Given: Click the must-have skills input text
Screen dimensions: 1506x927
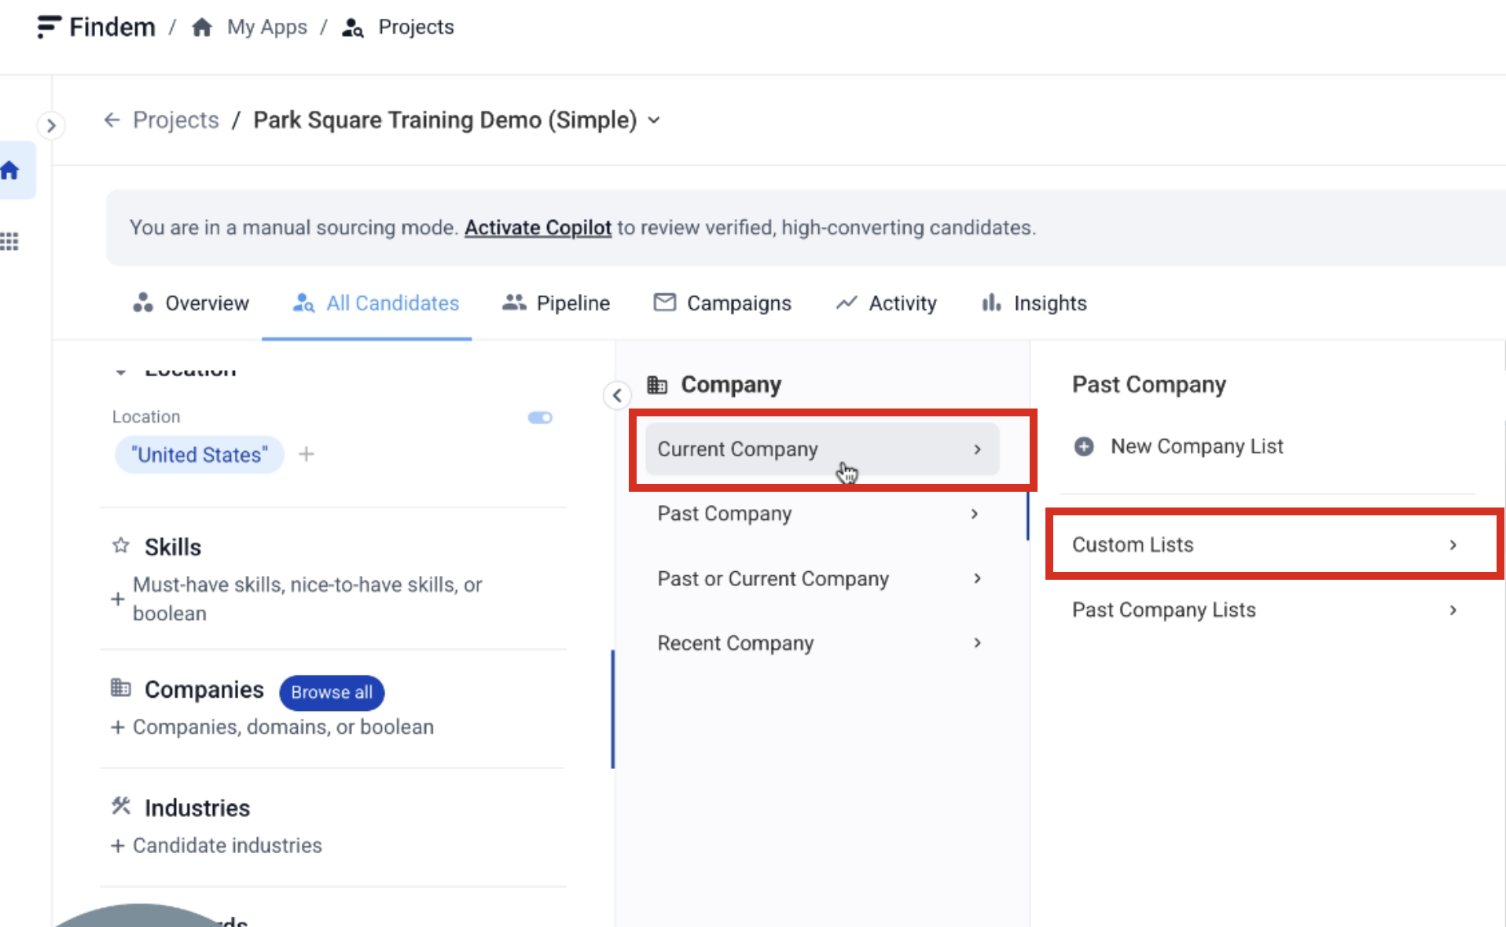Looking at the screenshot, I should point(307,599).
